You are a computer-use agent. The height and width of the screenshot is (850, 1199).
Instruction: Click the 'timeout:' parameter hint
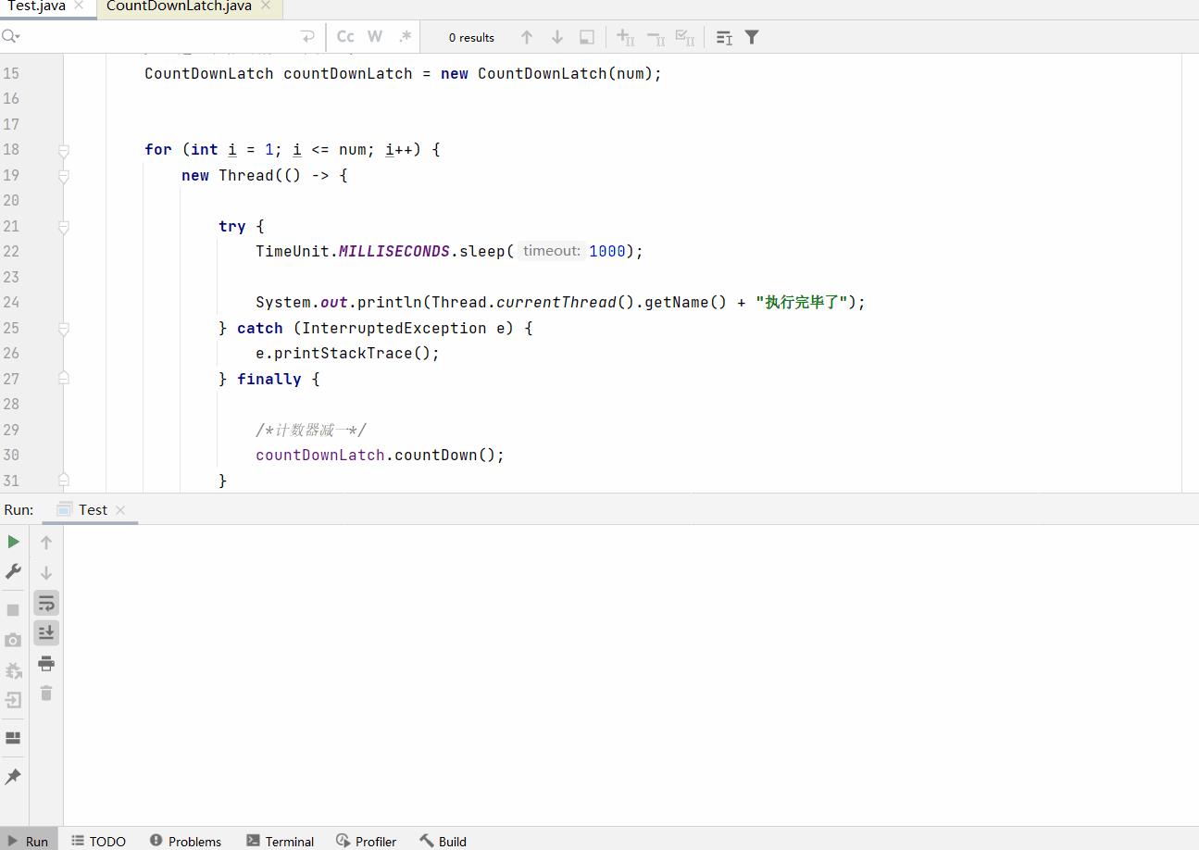coord(552,251)
